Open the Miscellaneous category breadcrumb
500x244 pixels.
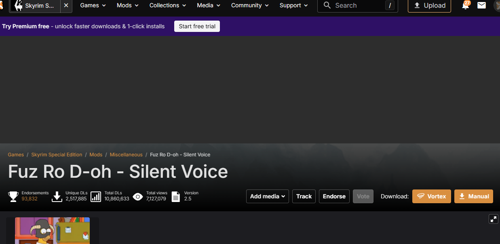(x=126, y=155)
